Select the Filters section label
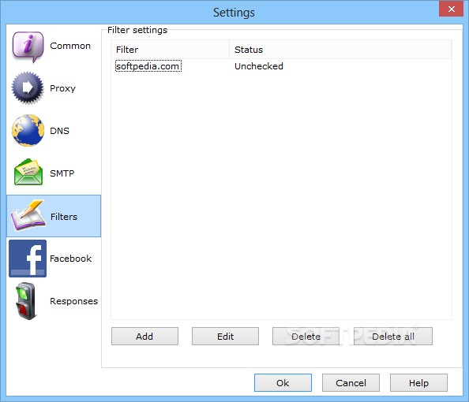 (x=64, y=217)
